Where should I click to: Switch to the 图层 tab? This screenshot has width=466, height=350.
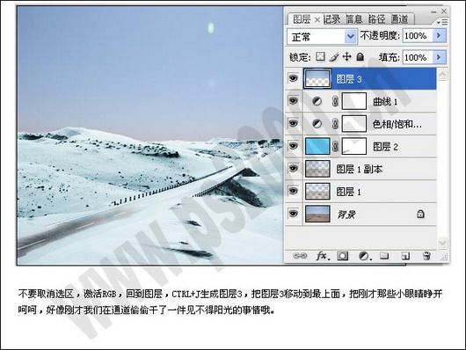click(302, 19)
